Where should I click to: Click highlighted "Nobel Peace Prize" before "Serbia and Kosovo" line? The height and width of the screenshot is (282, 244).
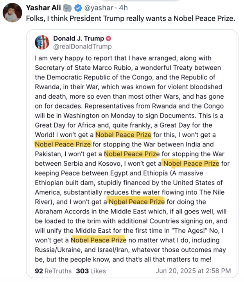132,154
